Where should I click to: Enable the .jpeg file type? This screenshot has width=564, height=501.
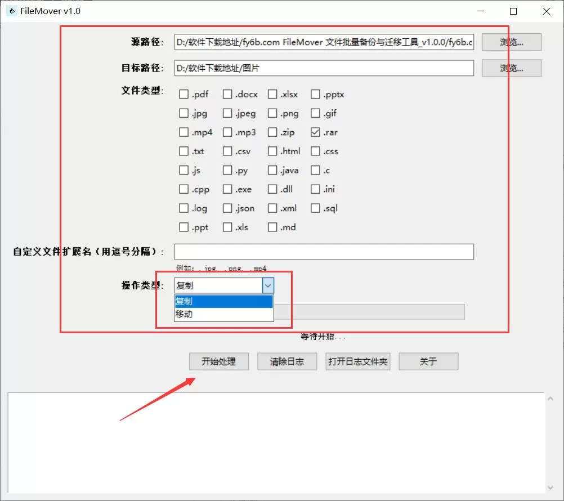(x=227, y=113)
